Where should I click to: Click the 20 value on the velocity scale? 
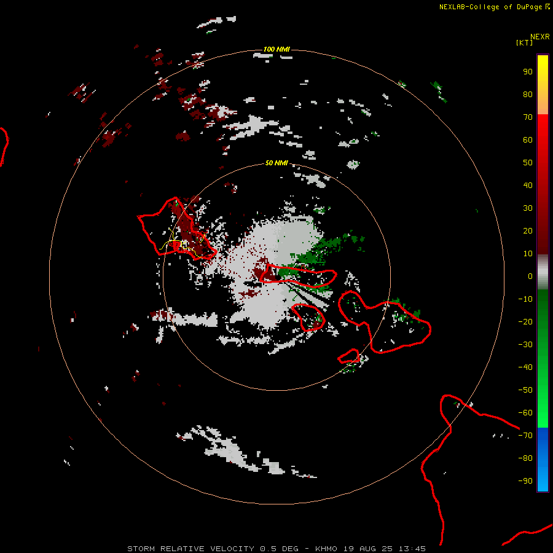click(x=528, y=231)
